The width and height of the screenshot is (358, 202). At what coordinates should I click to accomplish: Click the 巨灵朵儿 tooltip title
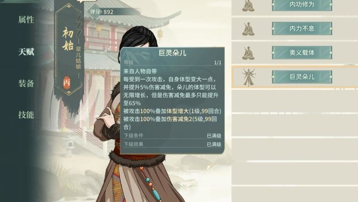click(x=172, y=53)
